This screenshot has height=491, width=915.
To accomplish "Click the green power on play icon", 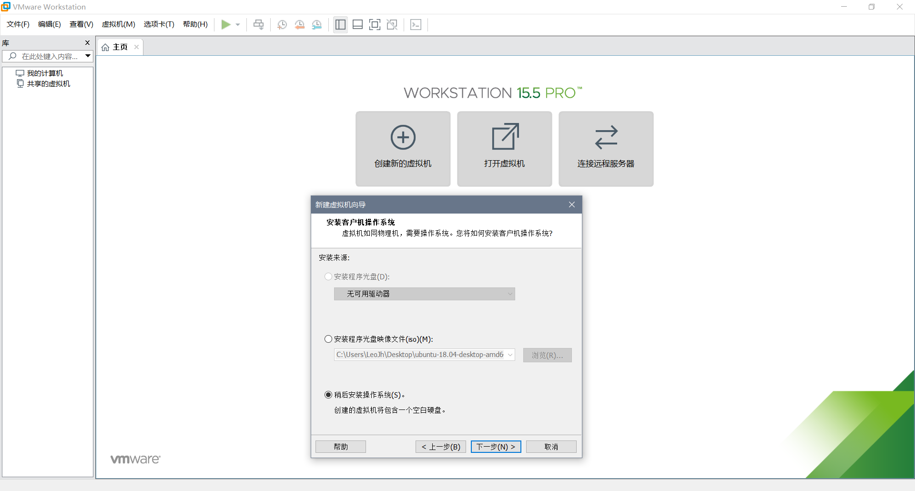I will (226, 25).
